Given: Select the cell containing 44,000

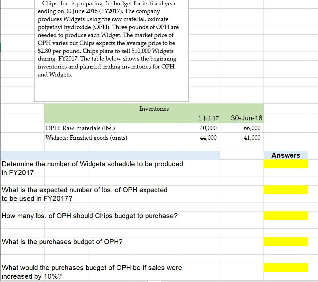Looking at the screenshot, I should (208, 138).
